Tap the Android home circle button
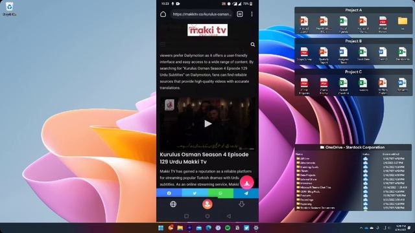Image resolution: width=415 pixels, height=233 pixels. tap(207, 216)
